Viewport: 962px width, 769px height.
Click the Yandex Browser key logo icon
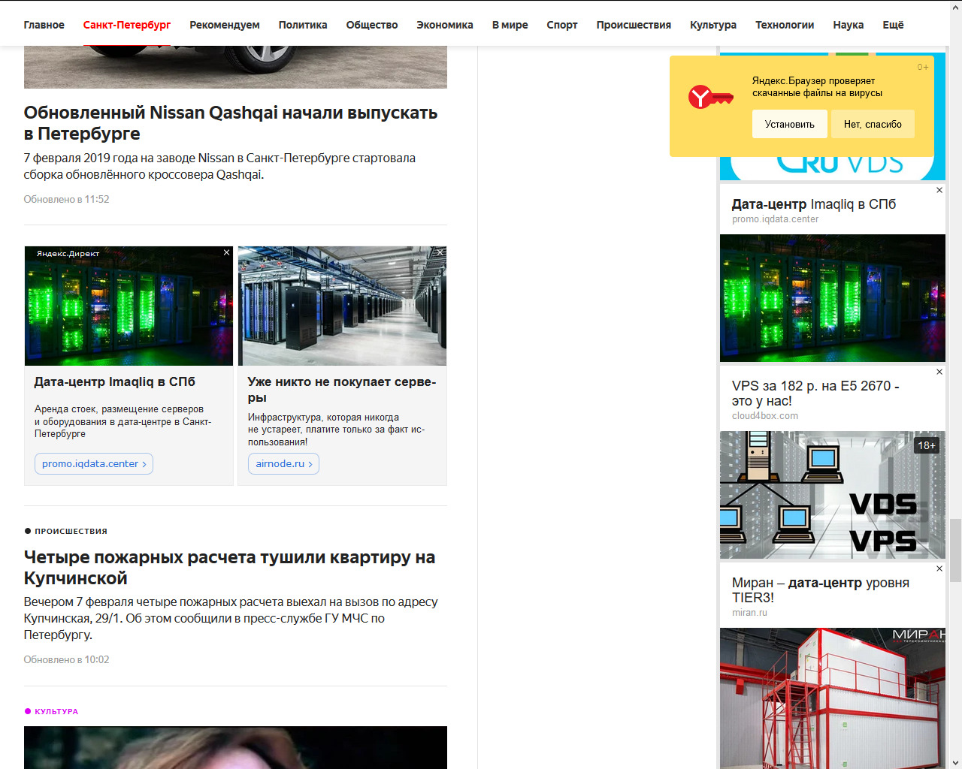tap(709, 97)
